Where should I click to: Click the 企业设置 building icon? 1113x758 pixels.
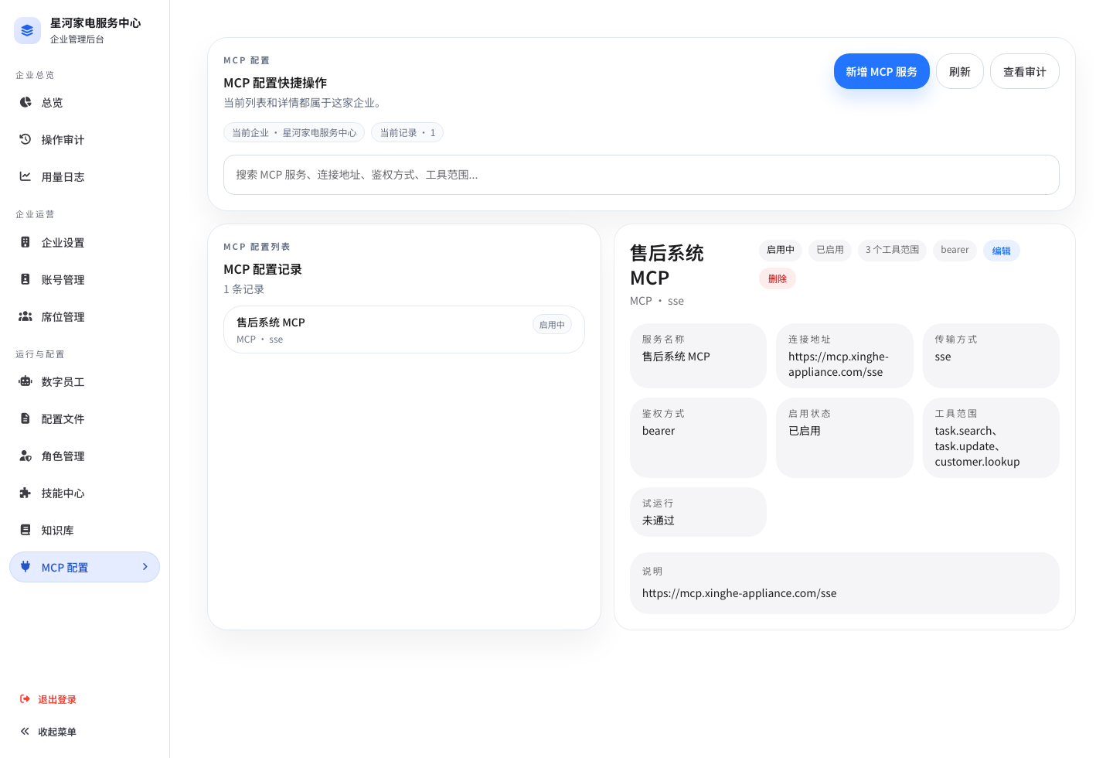point(26,242)
